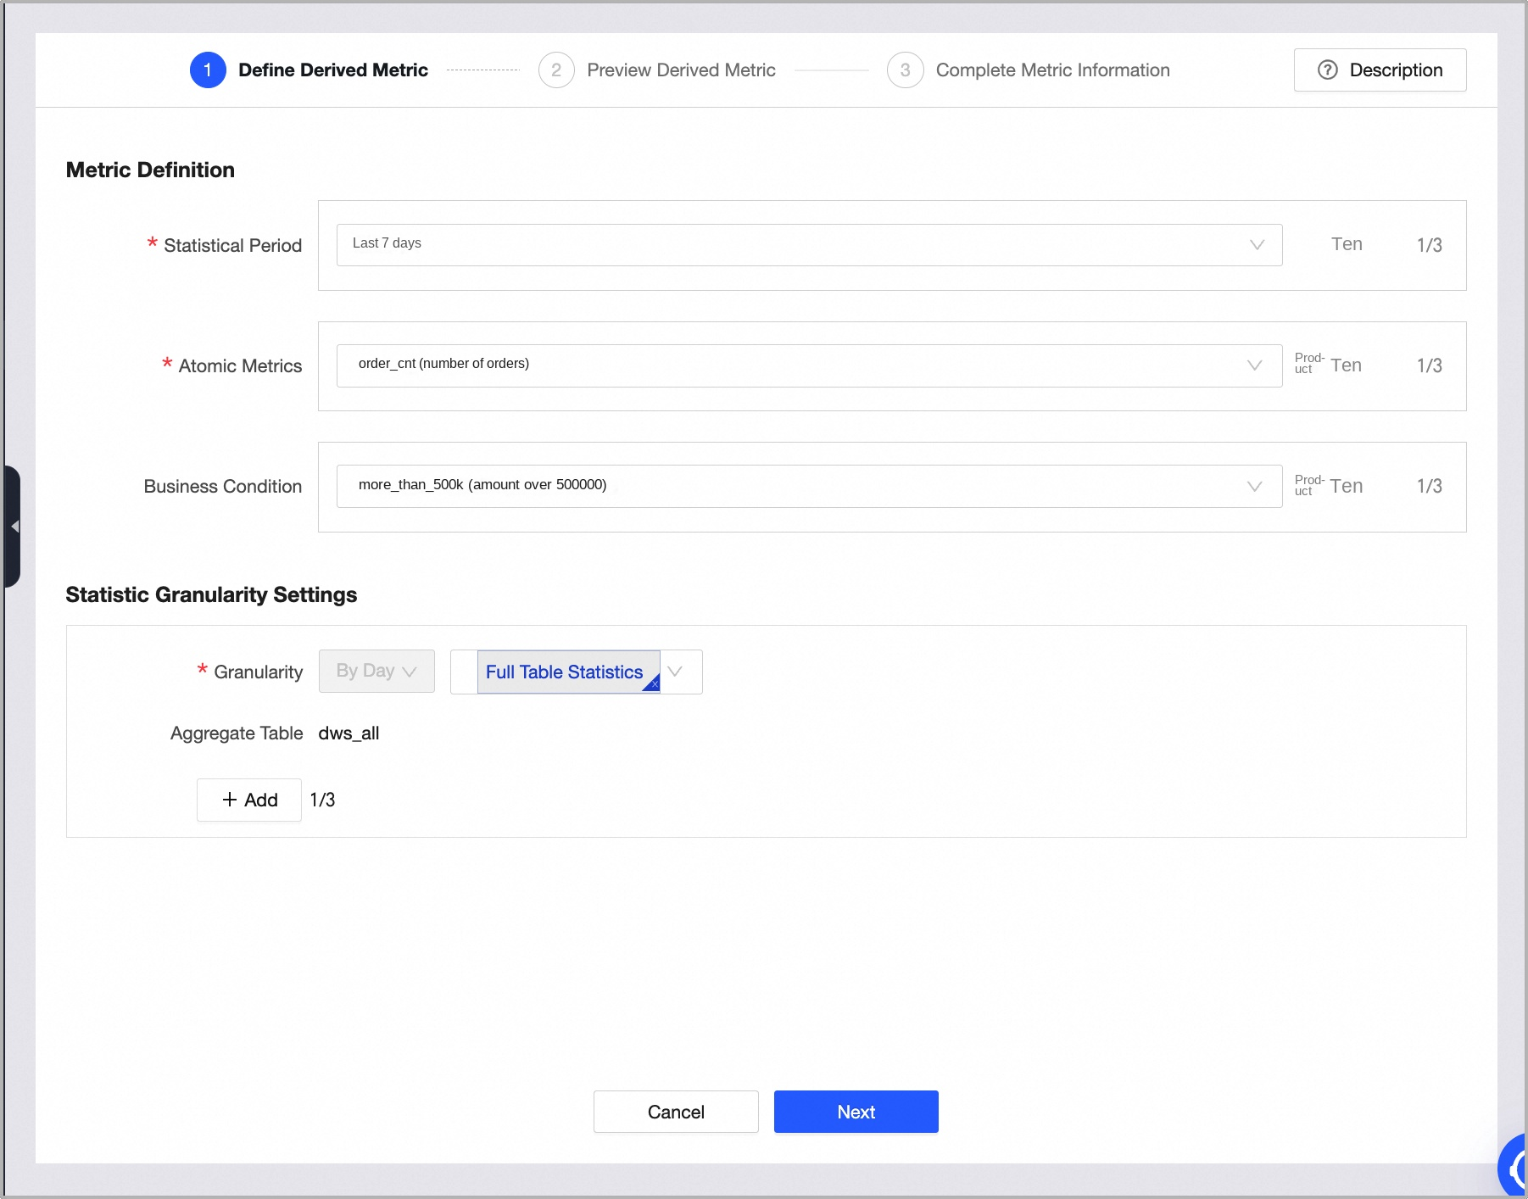Image resolution: width=1528 pixels, height=1199 pixels.
Task: Click the plus icon on Add
Action: pyautogui.click(x=229, y=800)
